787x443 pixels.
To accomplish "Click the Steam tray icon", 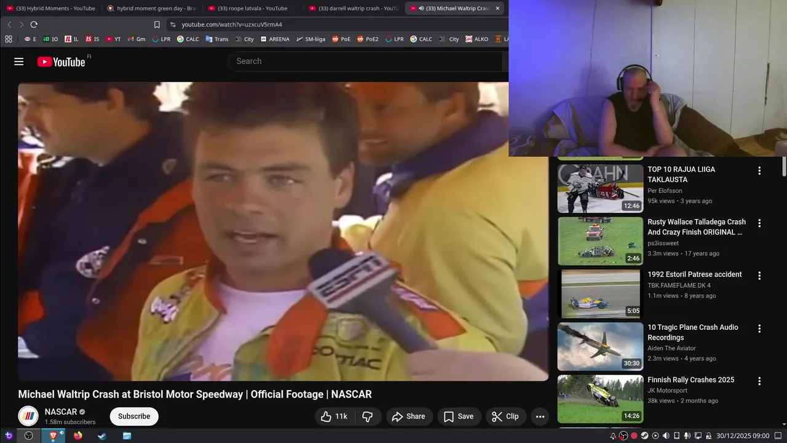I will (x=644, y=436).
